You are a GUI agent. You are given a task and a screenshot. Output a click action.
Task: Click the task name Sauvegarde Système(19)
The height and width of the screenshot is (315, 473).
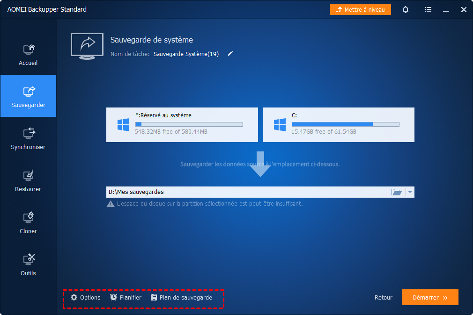(x=186, y=54)
